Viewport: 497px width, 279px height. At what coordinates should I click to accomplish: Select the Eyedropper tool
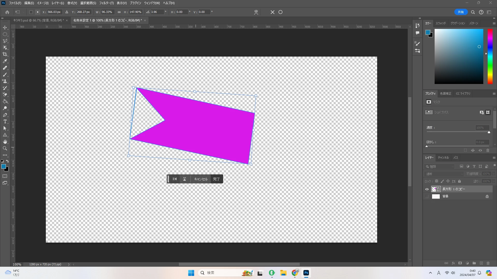[x=5, y=61]
